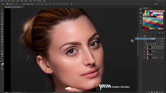166x93 pixels.
Task: Toggle lock position button
Action: [x=151, y=44]
